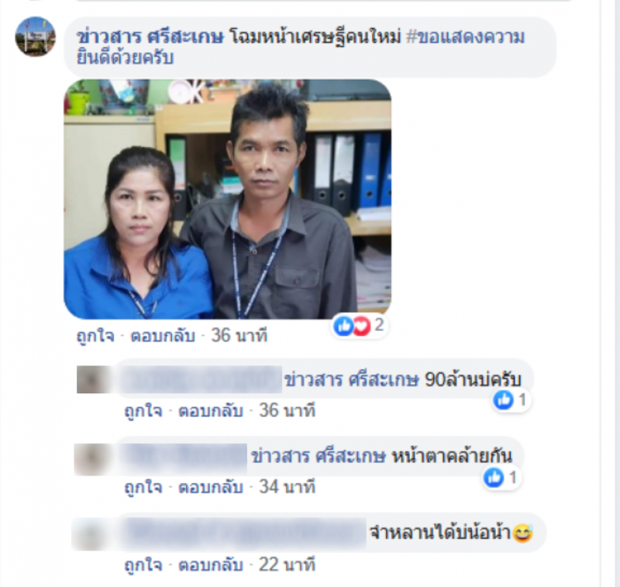620x587 pixels.
Task: Click the 34 นาที timestamp
Action: click(x=287, y=487)
